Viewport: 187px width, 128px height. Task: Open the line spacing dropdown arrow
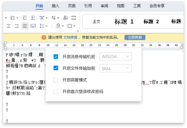pos(47,26)
